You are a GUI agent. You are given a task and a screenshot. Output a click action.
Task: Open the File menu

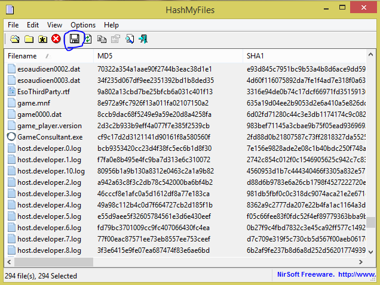tap(13, 25)
